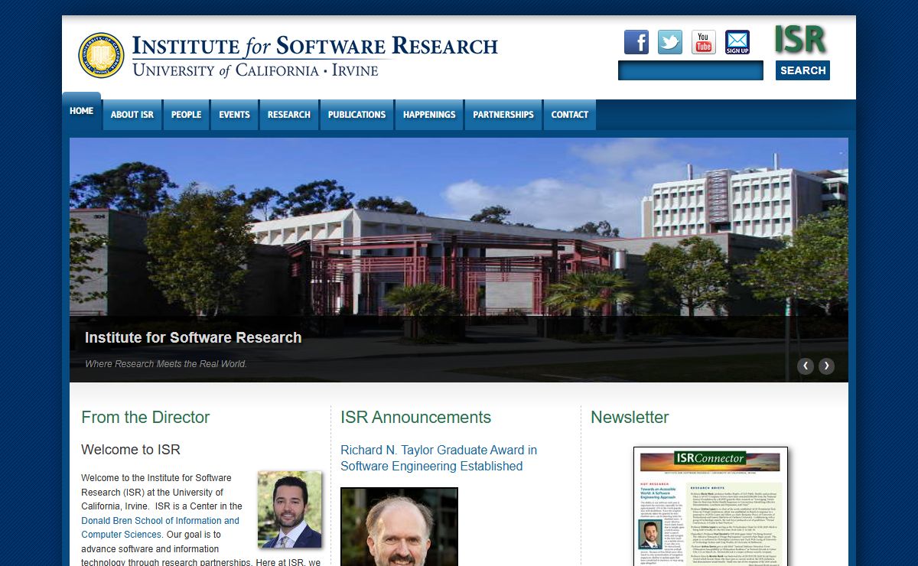Click the 'From the Director' heading
This screenshot has height=566, width=918.
(145, 418)
